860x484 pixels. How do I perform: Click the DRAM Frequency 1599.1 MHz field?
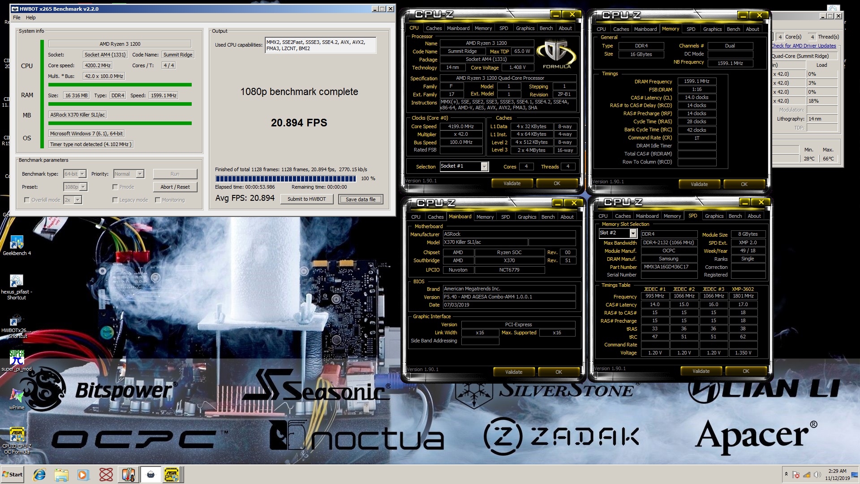click(697, 82)
